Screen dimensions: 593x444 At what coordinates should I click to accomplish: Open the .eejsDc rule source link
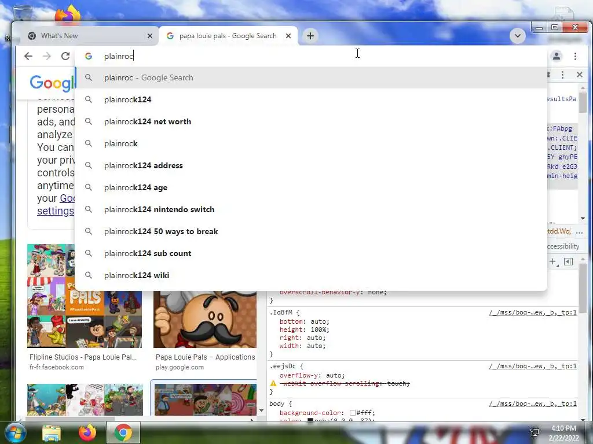coord(533,366)
